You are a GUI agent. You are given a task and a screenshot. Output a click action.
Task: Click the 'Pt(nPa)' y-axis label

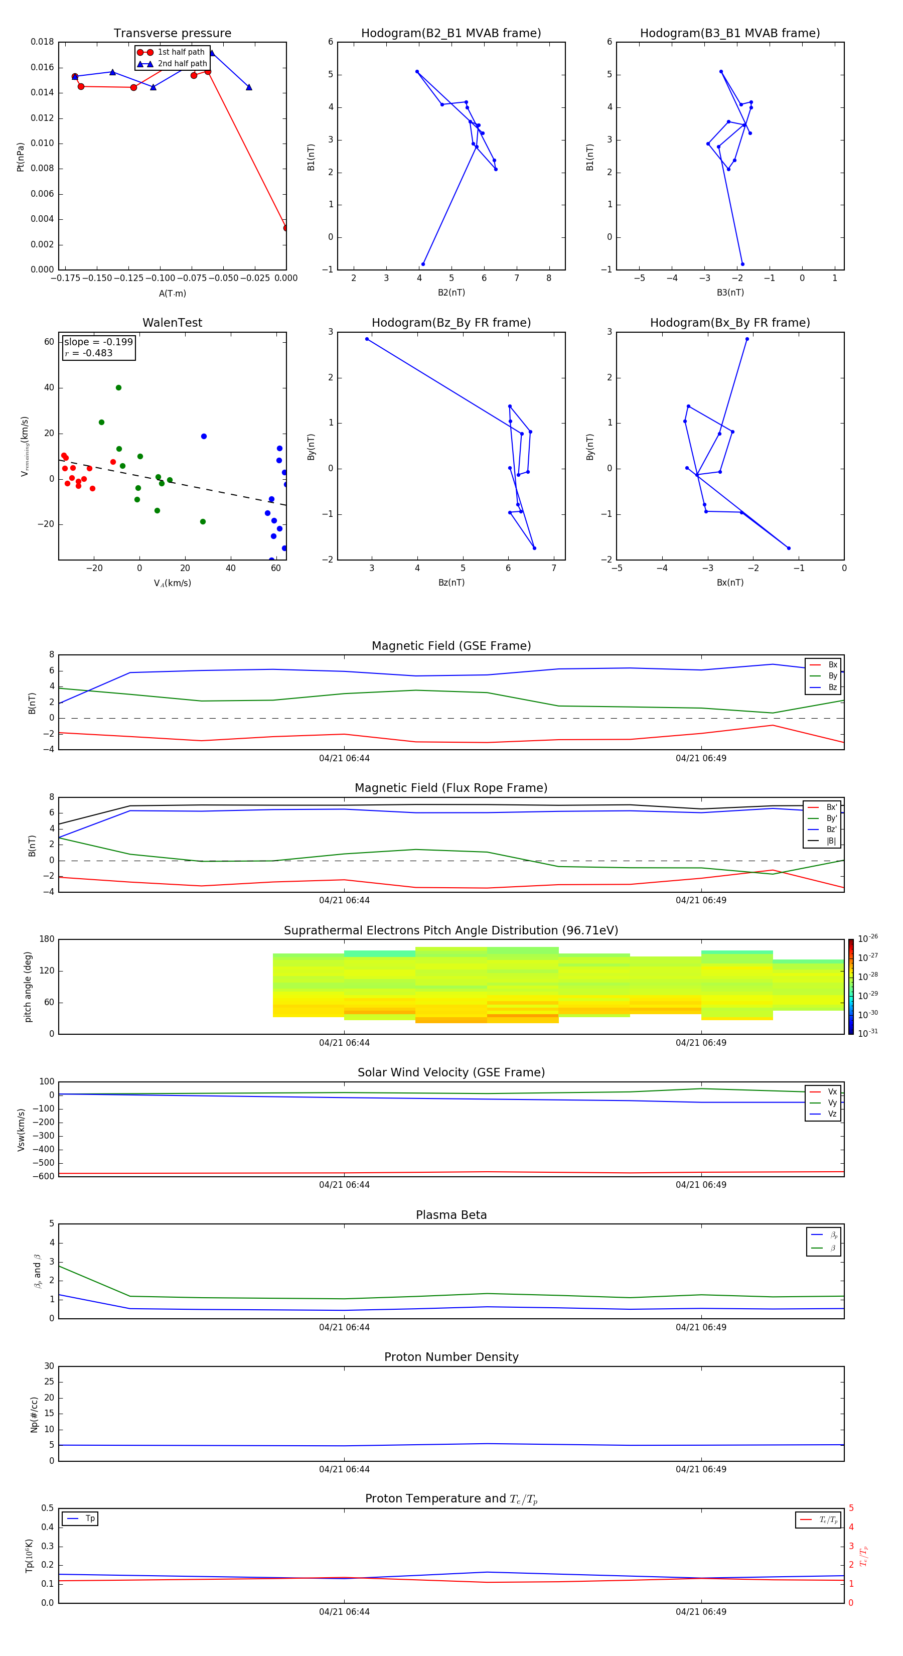tap(21, 156)
